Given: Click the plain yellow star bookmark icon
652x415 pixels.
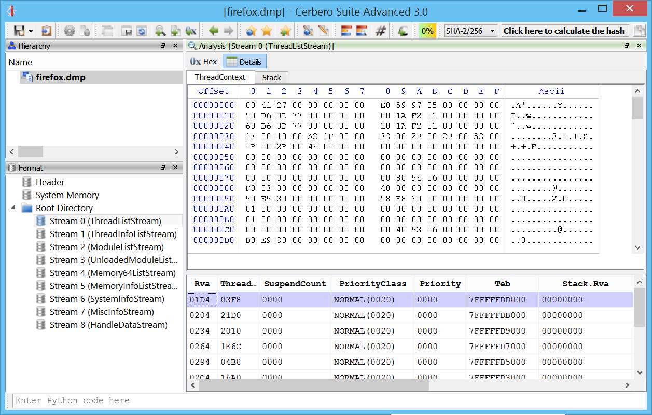Looking at the screenshot, I should [267, 31].
